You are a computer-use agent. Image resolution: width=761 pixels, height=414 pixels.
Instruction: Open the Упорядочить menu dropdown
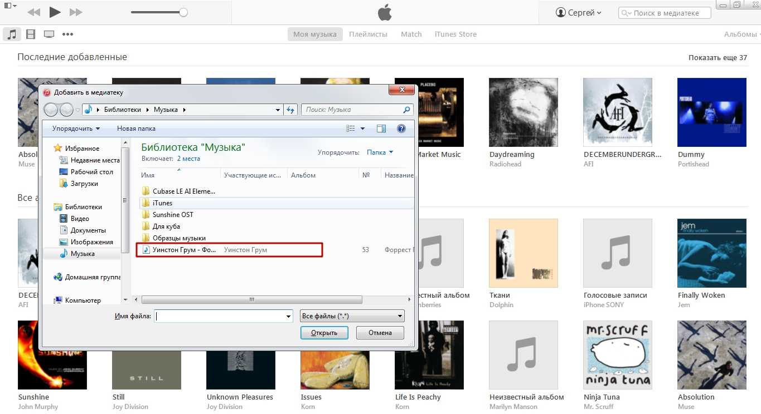pos(76,129)
